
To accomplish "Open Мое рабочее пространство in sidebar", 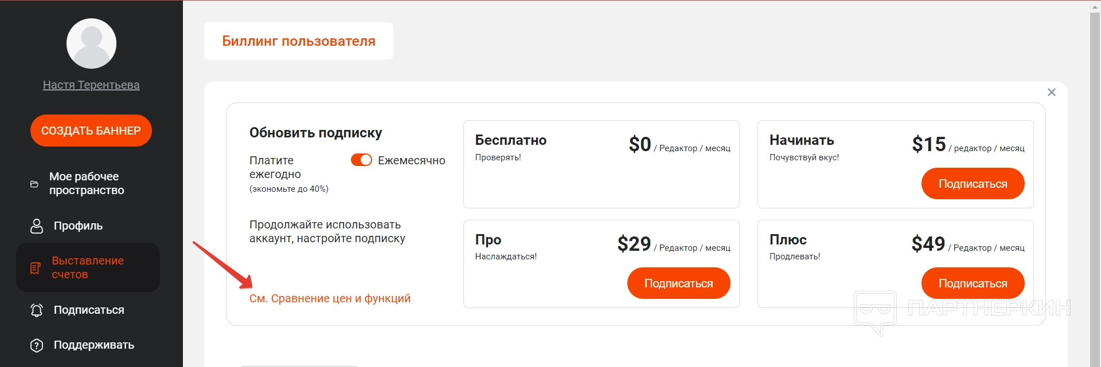I will pos(87,183).
